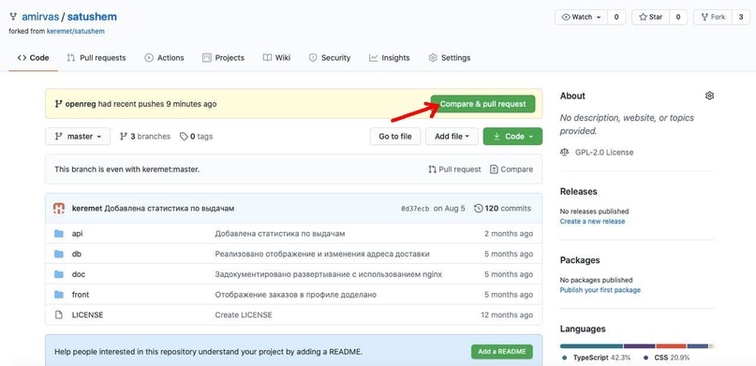The image size is (756, 366).
Task: Open the satushem repository name link
Action: click(92, 17)
